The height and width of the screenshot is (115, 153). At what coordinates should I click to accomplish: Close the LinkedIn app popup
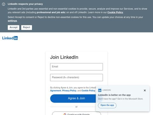click(x=145, y=90)
